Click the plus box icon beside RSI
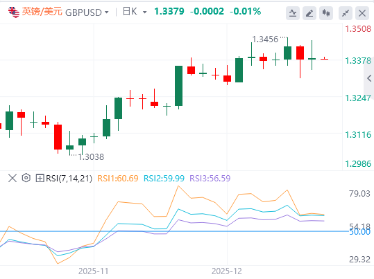This screenshot has width=374, height=279. coord(40,178)
